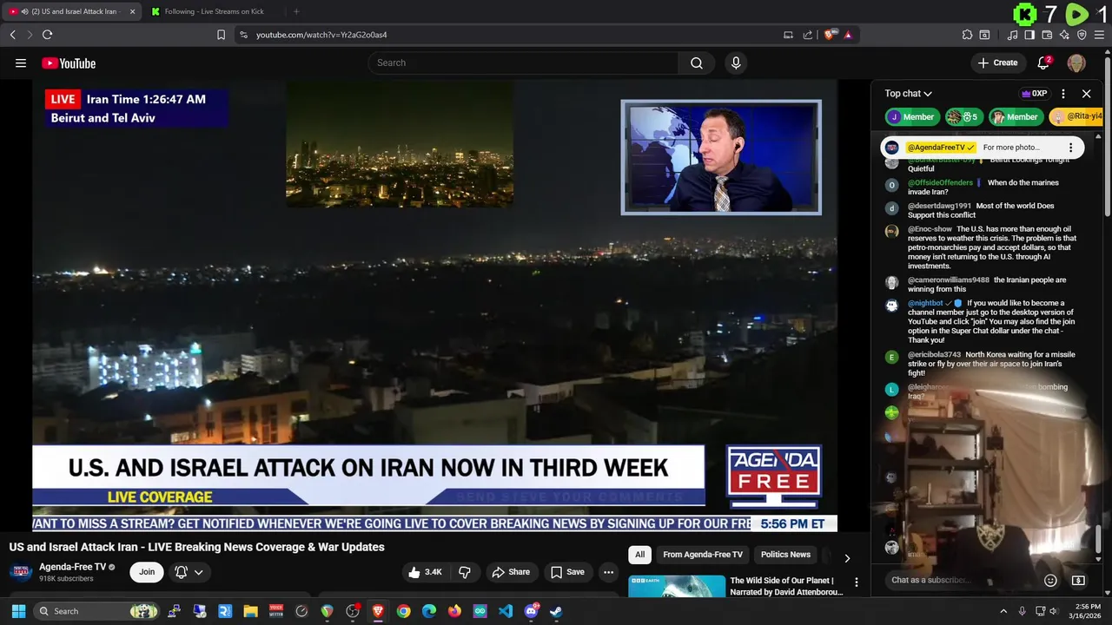This screenshot has height=625, width=1112.
Task: Click the Windows taskbar Search box
Action: click(97, 611)
